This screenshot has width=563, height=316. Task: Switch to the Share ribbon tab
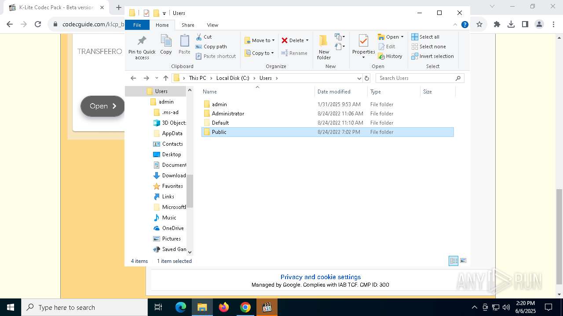pyautogui.click(x=188, y=25)
